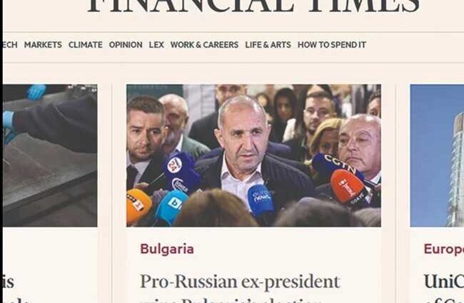This screenshot has height=303, width=464.
Task: Open the press scrum article photo
Action: [253, 155]
